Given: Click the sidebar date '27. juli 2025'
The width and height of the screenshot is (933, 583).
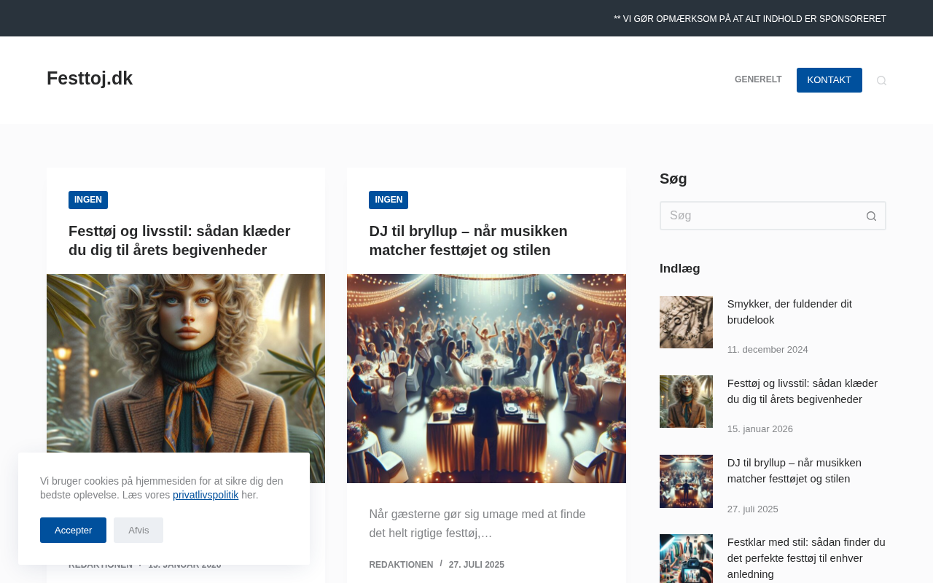Looking at the screenshot, I should tap(753, 509).
